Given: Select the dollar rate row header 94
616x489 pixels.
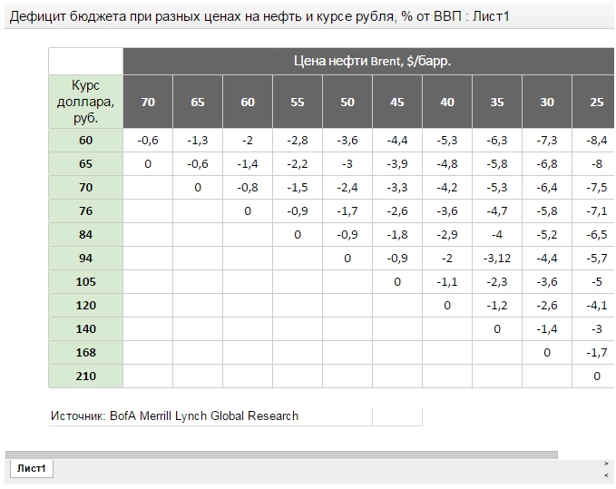Looking at the screenshot, I should (x=85, y=258).
